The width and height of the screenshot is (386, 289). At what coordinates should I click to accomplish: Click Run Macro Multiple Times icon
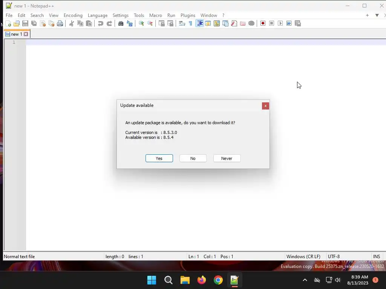[289, 23]
